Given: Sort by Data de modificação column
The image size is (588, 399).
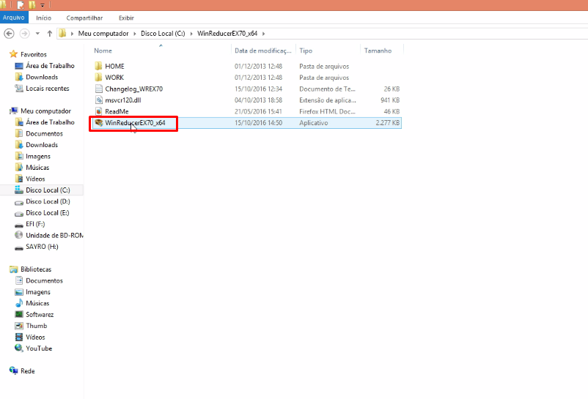Looking at the screenshot, I should 263,51.
